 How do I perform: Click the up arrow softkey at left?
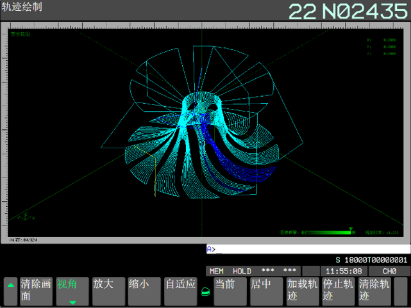(x=10, y=291)
